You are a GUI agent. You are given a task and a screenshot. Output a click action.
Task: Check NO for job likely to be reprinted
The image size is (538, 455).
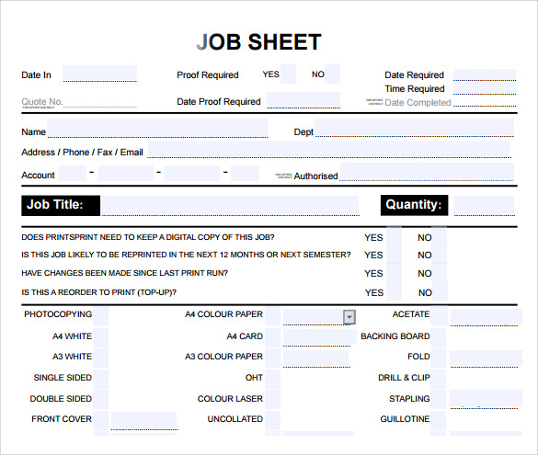pyautogui.click(x=440, y=254)
